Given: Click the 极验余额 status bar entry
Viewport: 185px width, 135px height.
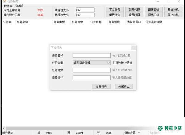Looking at the screenshot, I should click(130, 133).
